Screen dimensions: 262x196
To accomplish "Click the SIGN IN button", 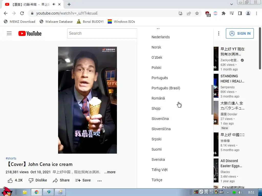I will tap(239, 33).
